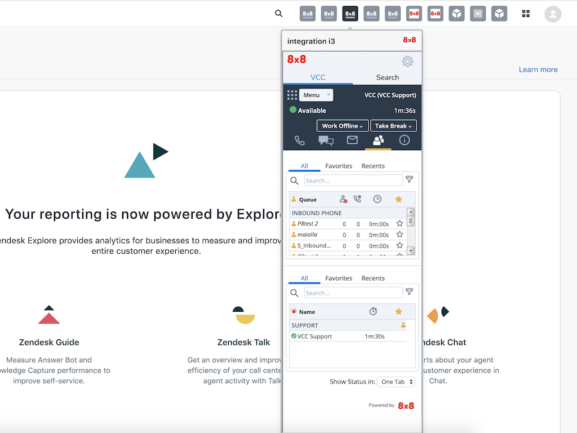This screenshot has height=433, width=577.
Task: Open the apps grid icon beside Menu
Action: coord(292,95)
